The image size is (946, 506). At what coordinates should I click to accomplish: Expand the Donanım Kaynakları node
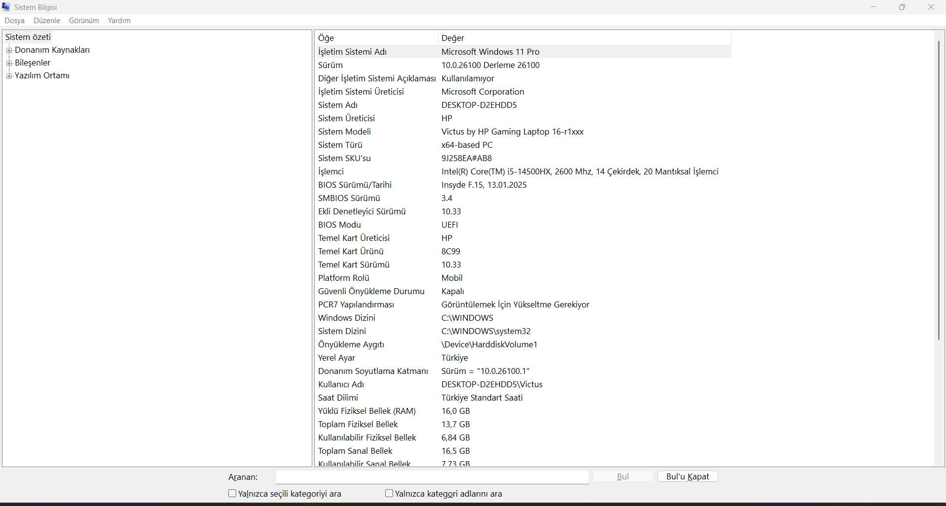tap(9, 50)
